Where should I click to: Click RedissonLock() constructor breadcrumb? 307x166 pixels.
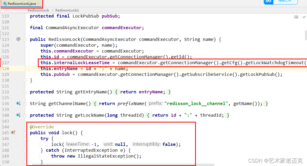pyautogui.click(x=67, y=10)
